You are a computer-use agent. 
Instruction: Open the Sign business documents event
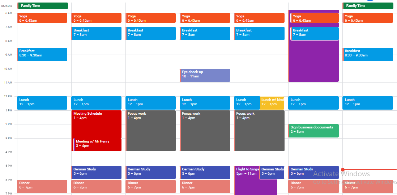313,130
